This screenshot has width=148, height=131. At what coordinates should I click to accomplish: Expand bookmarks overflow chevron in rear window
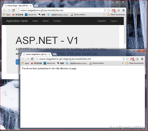pyautogui.click(x=104, y=15)
